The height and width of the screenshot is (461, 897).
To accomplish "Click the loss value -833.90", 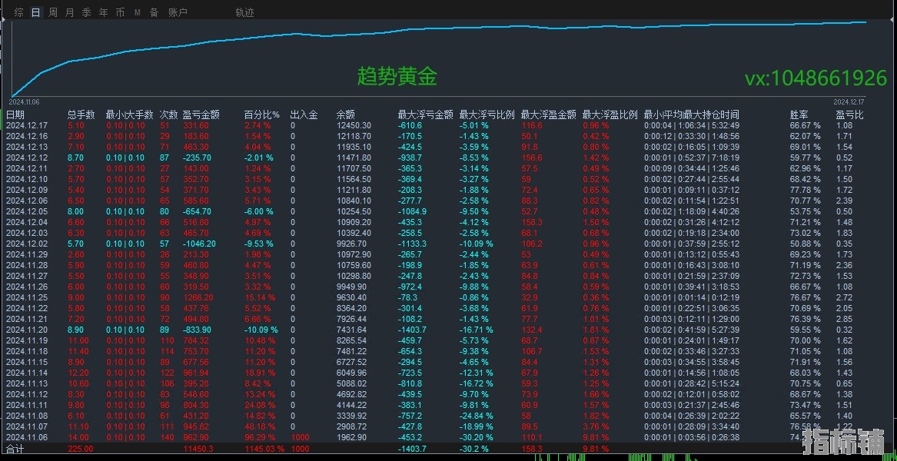I will pyautogui.click(x=198, y=330).
